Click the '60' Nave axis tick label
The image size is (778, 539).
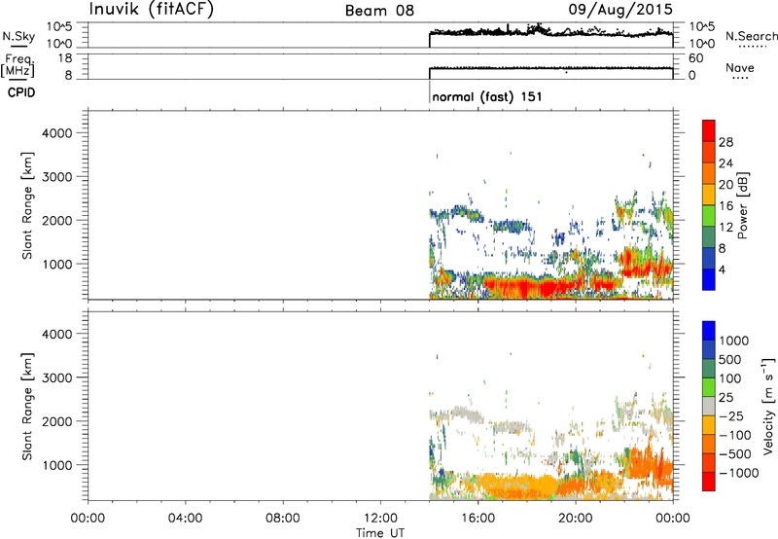pyautogui.click(x=696, y=58)
